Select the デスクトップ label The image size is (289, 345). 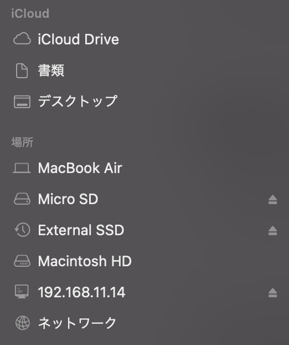click(x=78, y=101)
